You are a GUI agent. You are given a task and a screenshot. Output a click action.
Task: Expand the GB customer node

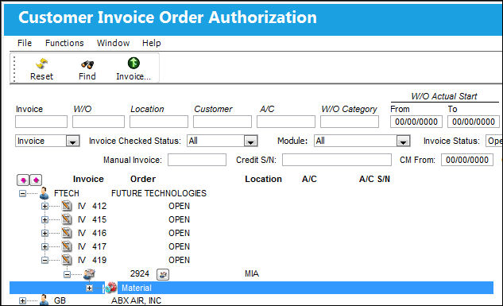tap(22, 300)
